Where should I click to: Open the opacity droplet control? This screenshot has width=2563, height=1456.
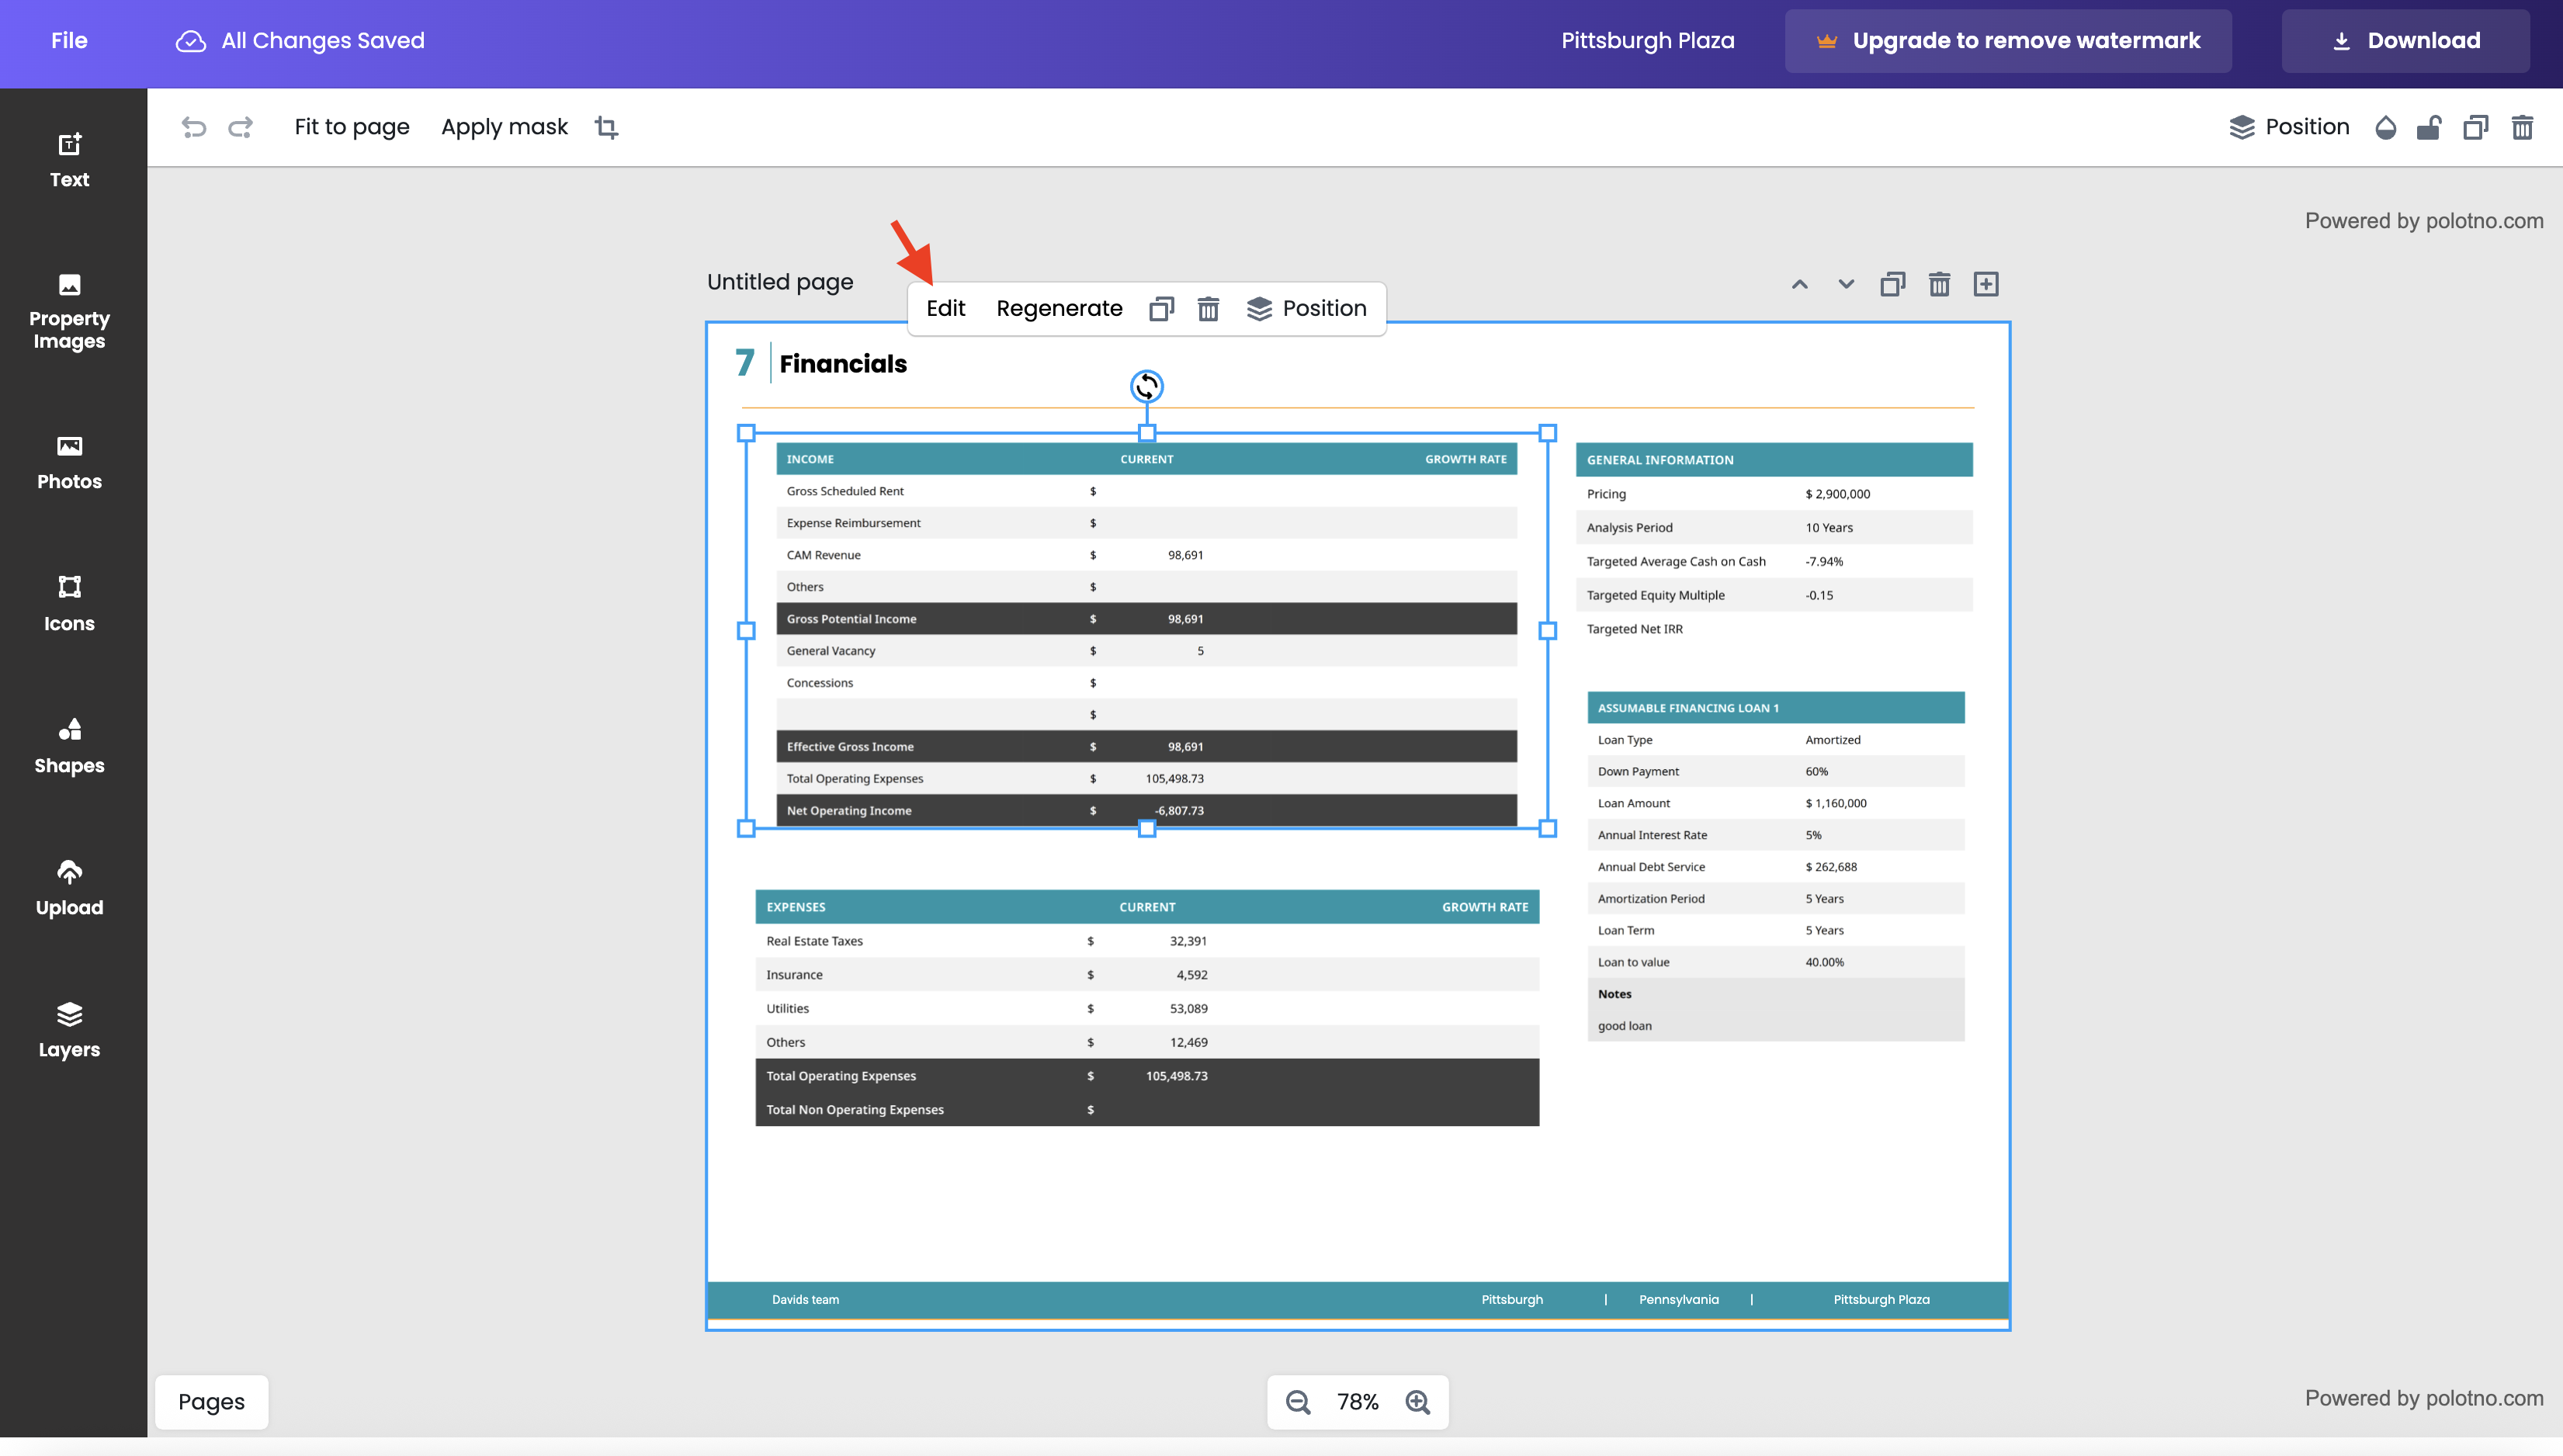2385,127
